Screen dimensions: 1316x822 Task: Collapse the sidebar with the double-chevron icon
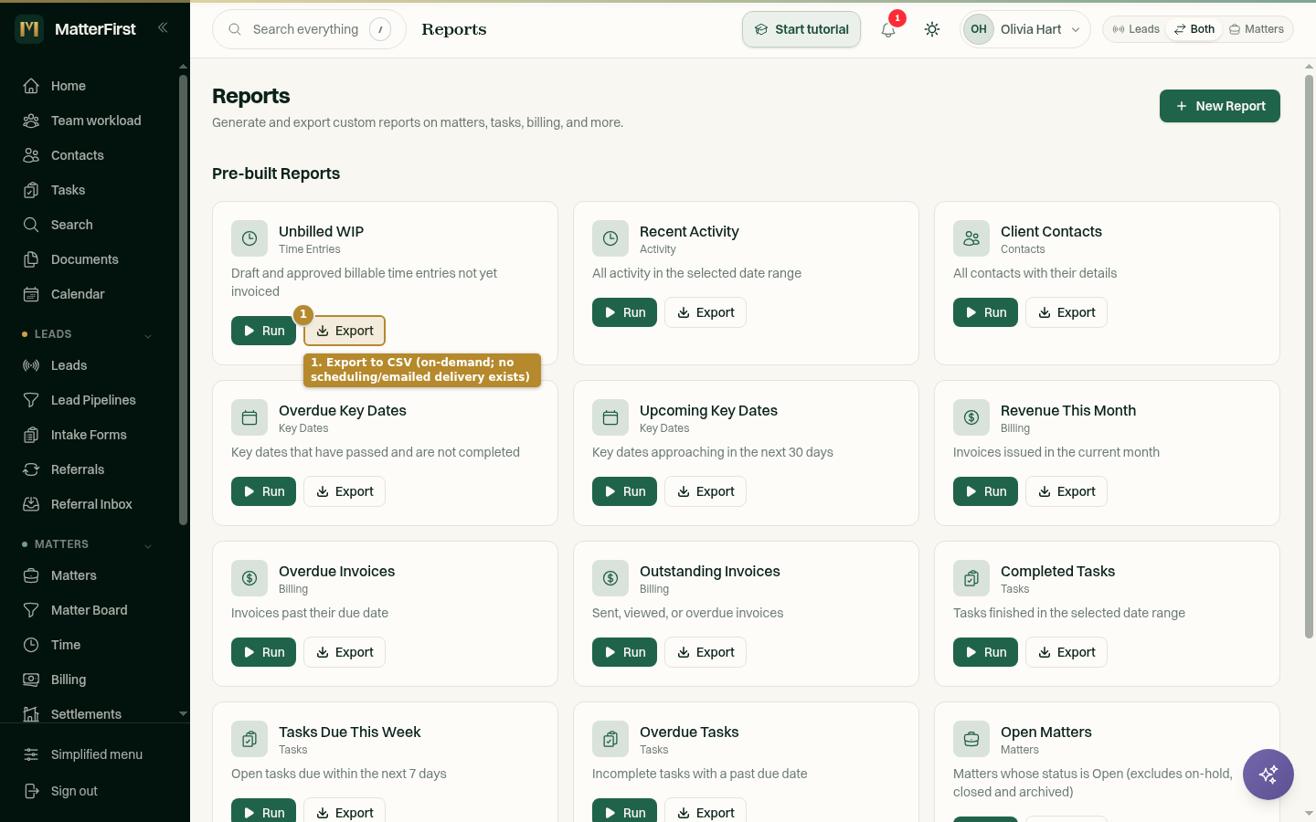(163, 27)
